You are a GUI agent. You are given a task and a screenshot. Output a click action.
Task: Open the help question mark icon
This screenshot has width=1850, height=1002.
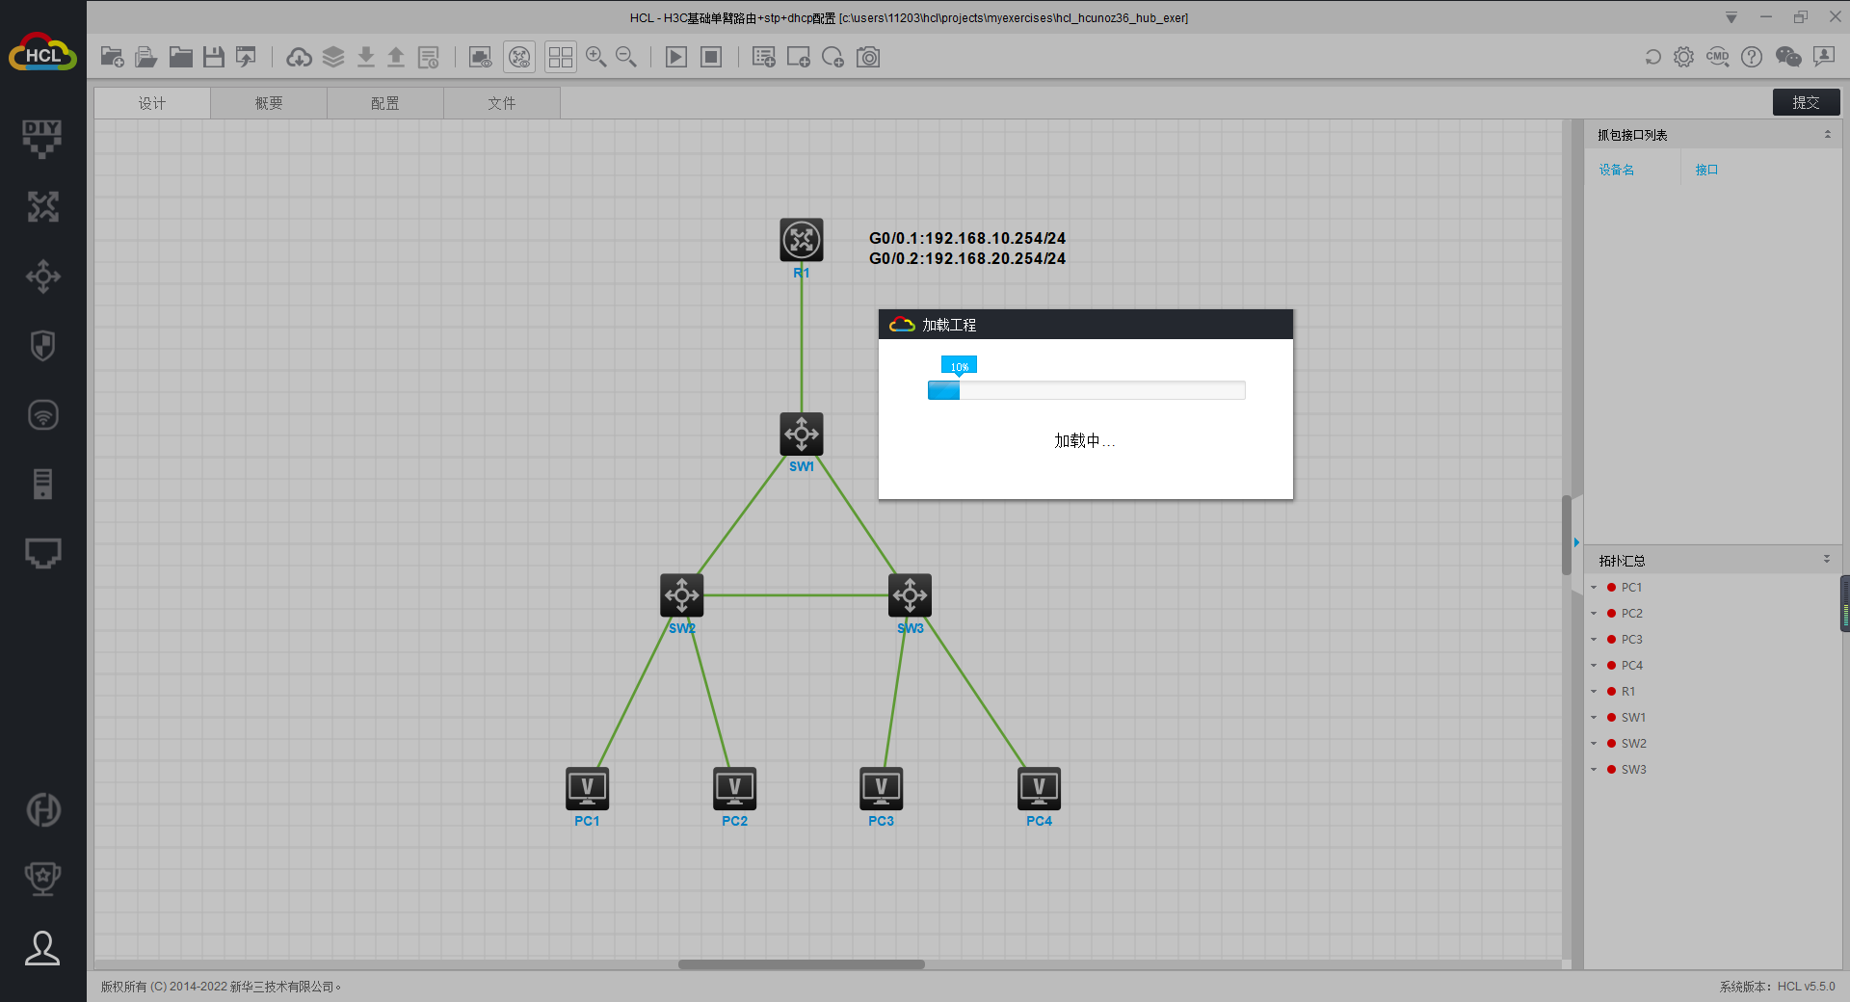tap(1752, 58)
